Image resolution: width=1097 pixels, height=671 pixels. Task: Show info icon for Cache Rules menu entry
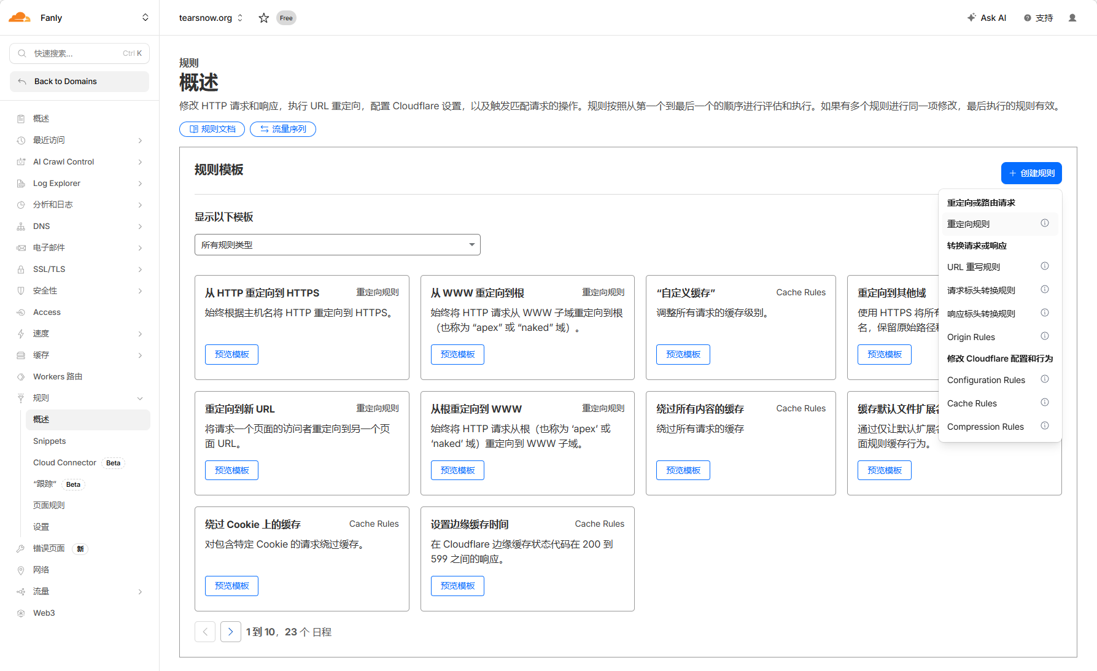(x=1045, y=403)
